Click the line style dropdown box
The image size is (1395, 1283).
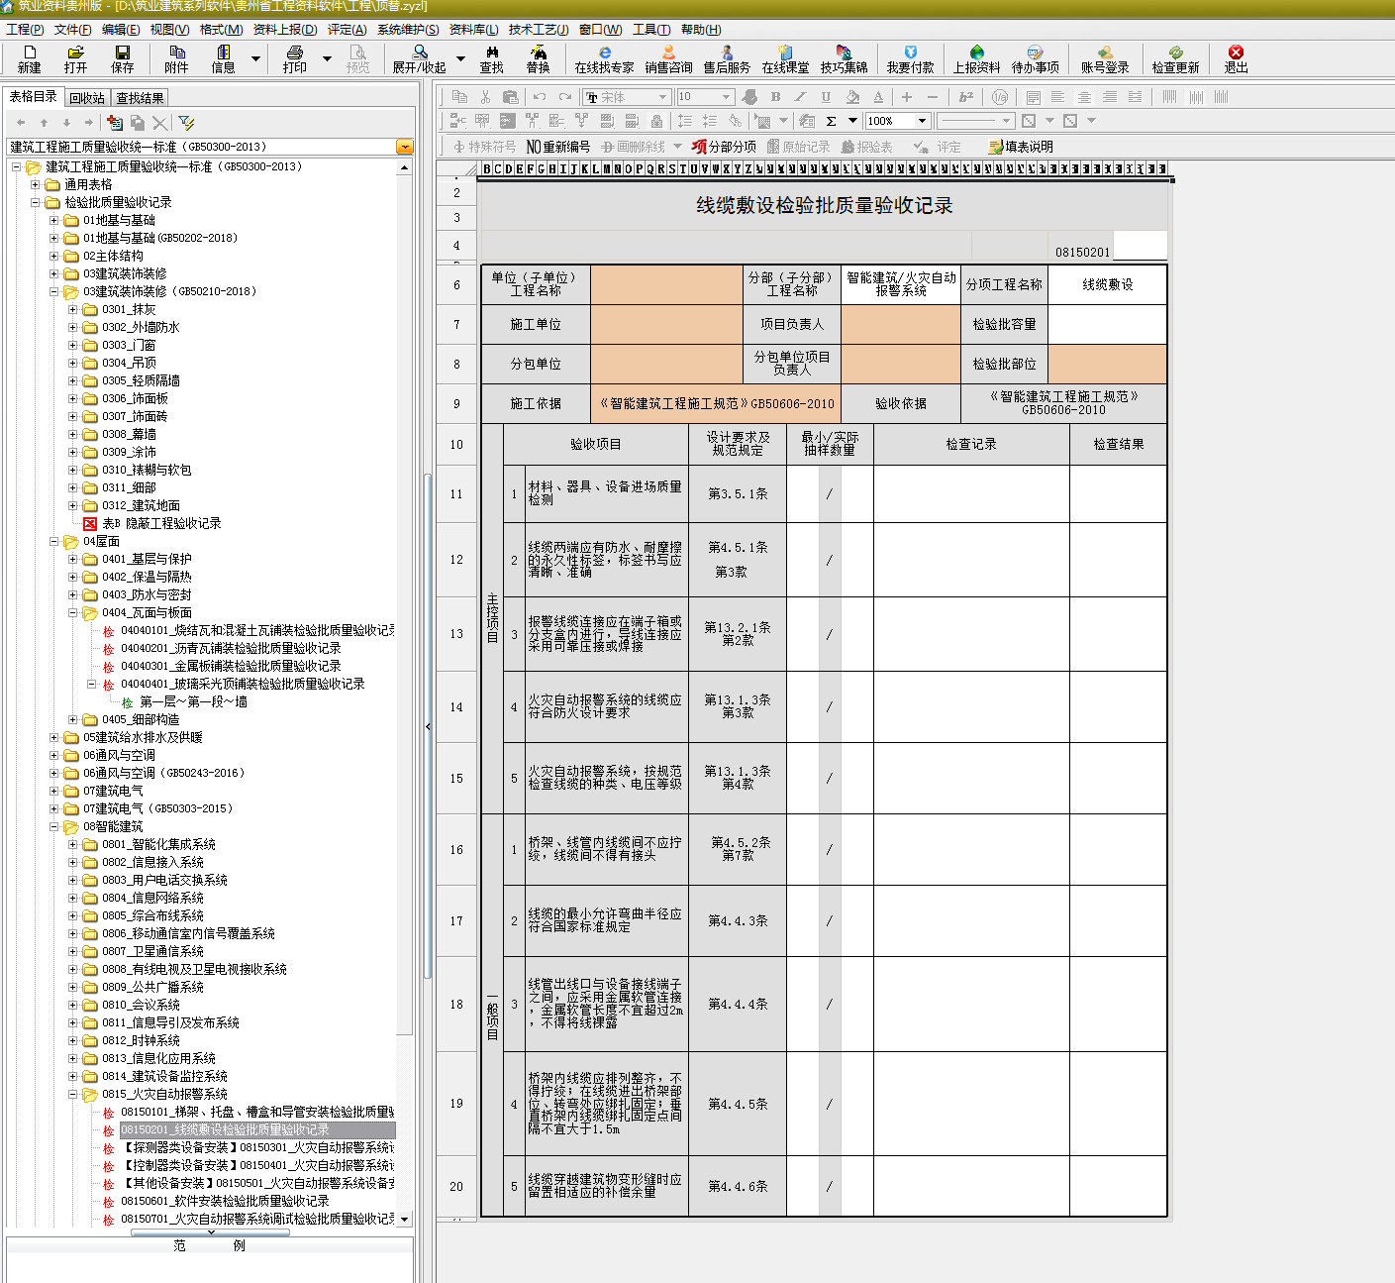976,121
